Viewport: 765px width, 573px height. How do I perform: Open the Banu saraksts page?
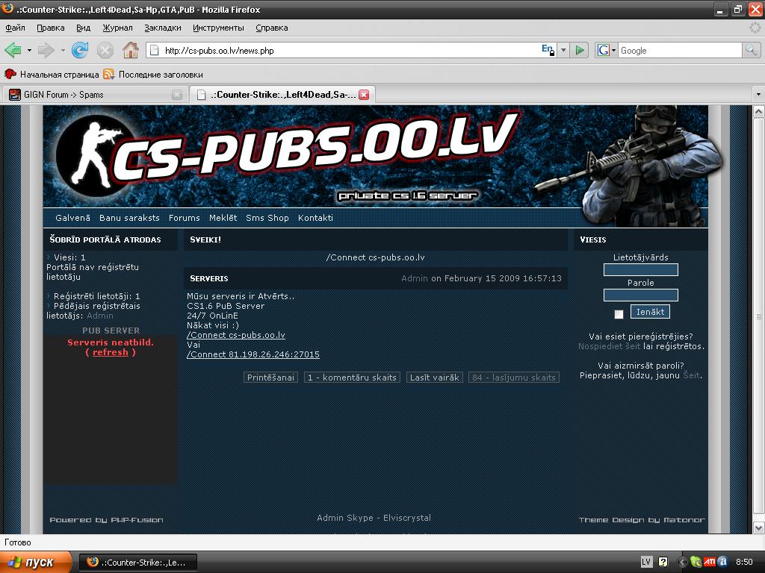(129, 218)
